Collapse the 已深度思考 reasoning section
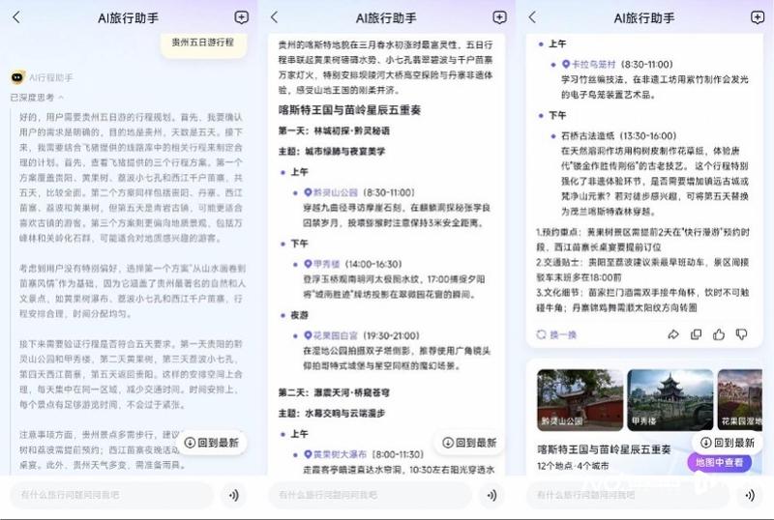 37,98
